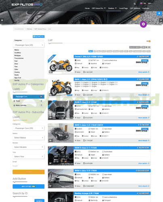
Task: Open the Home menu item
Action: pyautogui.click(x=87, y=8)
